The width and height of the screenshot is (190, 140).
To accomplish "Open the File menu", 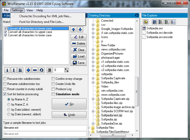I will click(6, 10).
